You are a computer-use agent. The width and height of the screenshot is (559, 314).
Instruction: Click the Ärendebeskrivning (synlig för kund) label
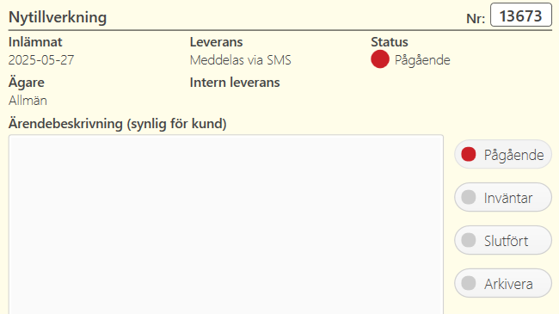(x=118, y=124)
